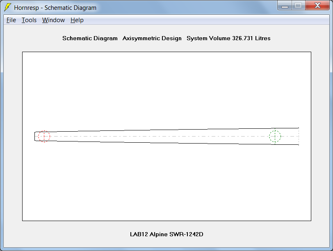Click the red driver circle in schematic
The image size is (333, 251).
point(44,136)
